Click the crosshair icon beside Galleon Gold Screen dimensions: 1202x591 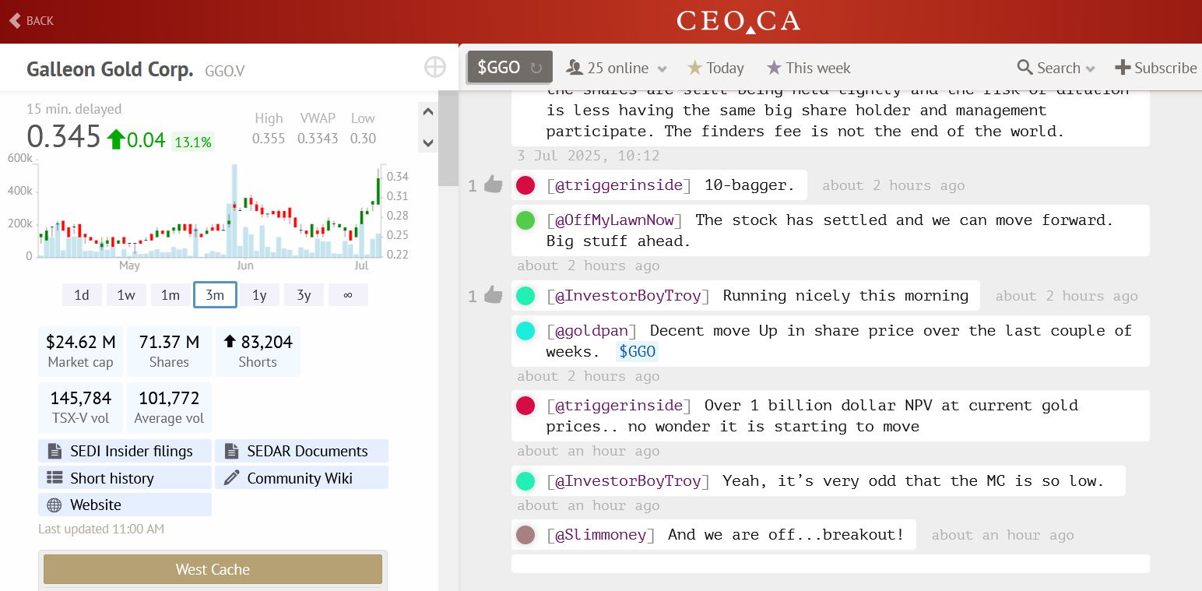point(434,68)
